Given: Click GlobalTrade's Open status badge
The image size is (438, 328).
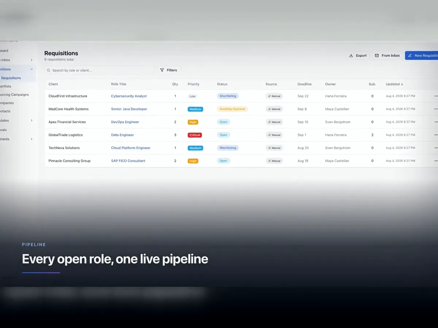Looking at the screenshot, I should [x=223, y=135].
